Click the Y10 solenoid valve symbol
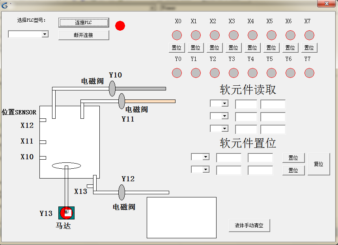The width and height of the screenshot is (338, 245). [112, 88]
